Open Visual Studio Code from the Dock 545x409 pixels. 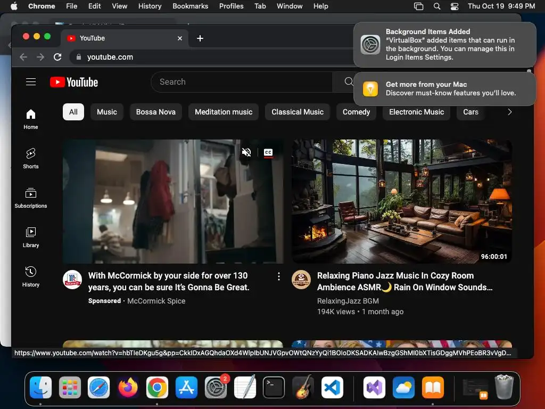(332, 387)
